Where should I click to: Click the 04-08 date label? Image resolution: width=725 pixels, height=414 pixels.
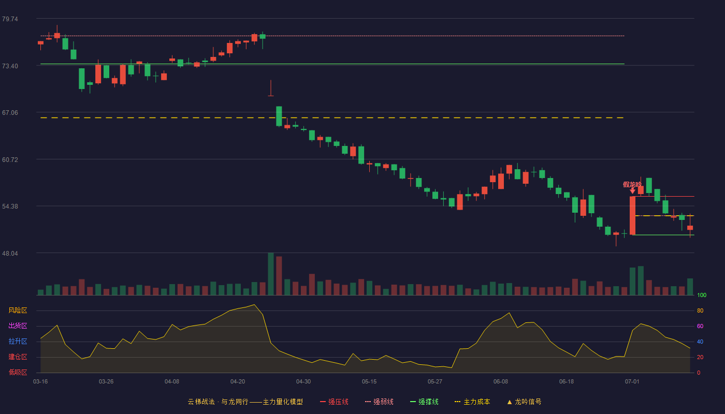coord(172,381)
